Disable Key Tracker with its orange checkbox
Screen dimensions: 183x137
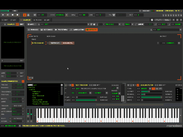click(x=73, y=85)
